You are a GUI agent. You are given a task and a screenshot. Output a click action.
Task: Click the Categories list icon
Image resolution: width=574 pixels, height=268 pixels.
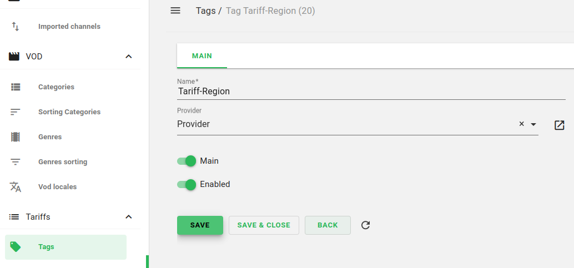[16, 87]
